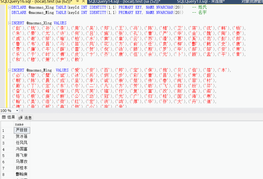Collapse the INSERT @maomao_Xing block
The height and width of the screenshot is (179, 263).
click(10, 23)
